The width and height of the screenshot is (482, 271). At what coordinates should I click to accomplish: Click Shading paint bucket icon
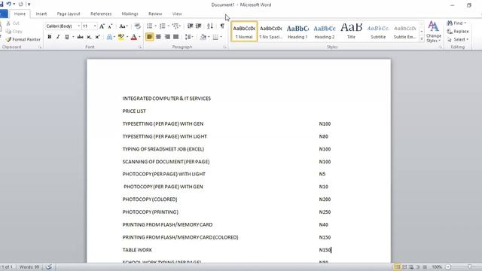[203, 37]
